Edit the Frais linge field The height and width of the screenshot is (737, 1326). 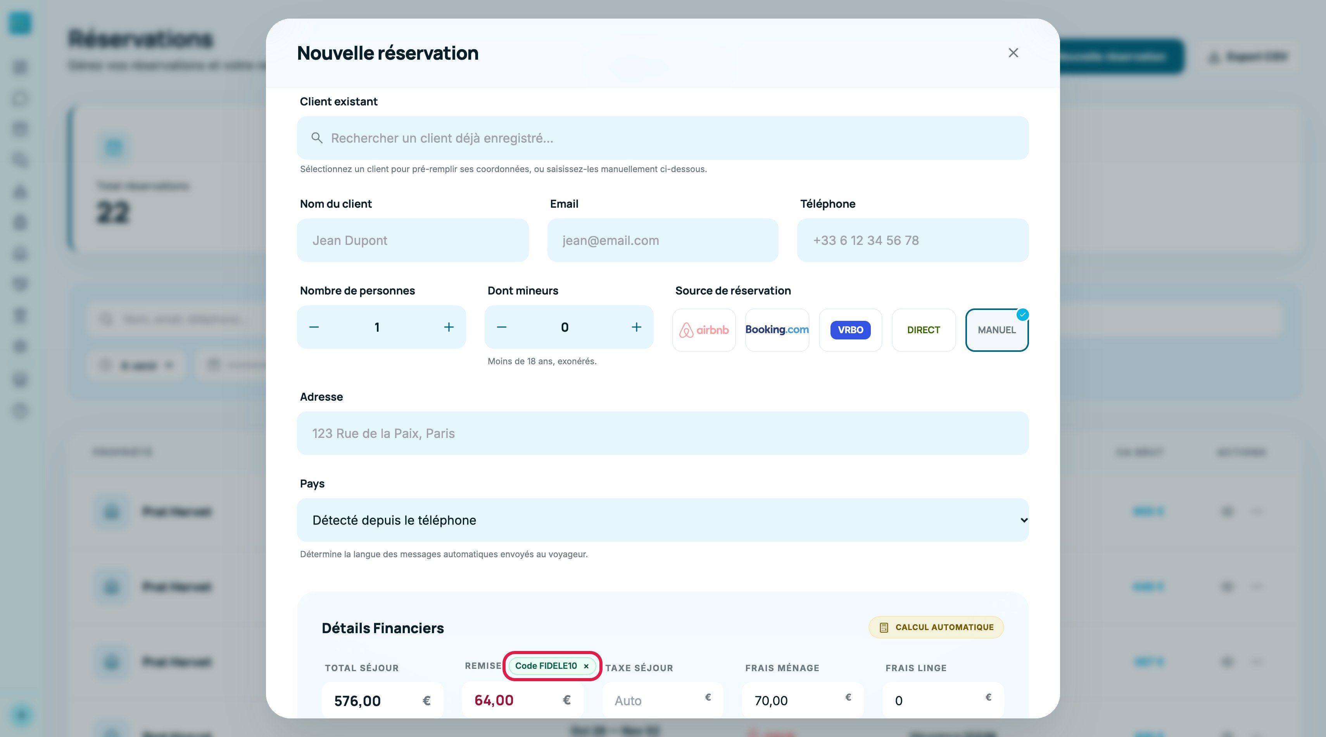click(x=943, y=701)
